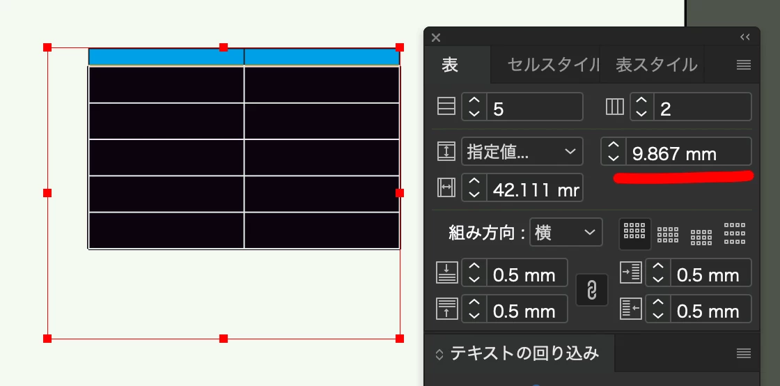Edit the bottom inset 0.5 mm field
Image resolution: width=780 pixels, height=386 pixels.
[527, 309]
